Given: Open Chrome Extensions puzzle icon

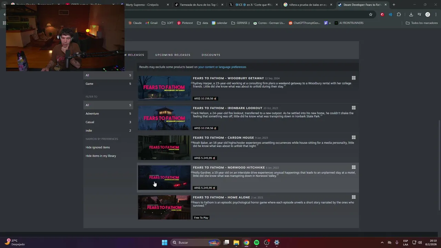Looking at the screenshot, I should tap(399, 14).
